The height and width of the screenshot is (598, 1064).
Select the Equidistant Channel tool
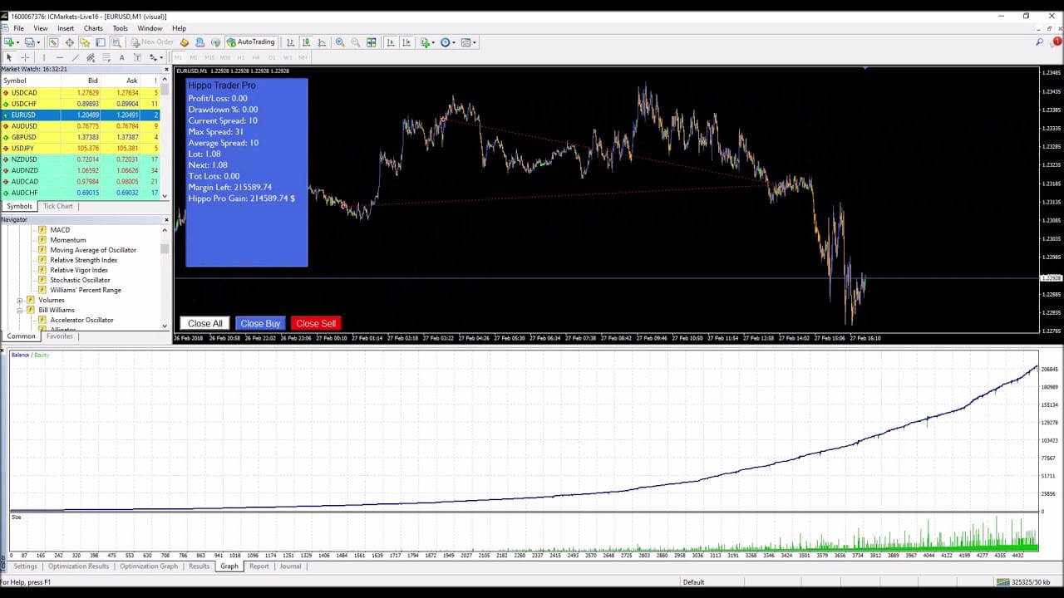(x=91, y=57)
